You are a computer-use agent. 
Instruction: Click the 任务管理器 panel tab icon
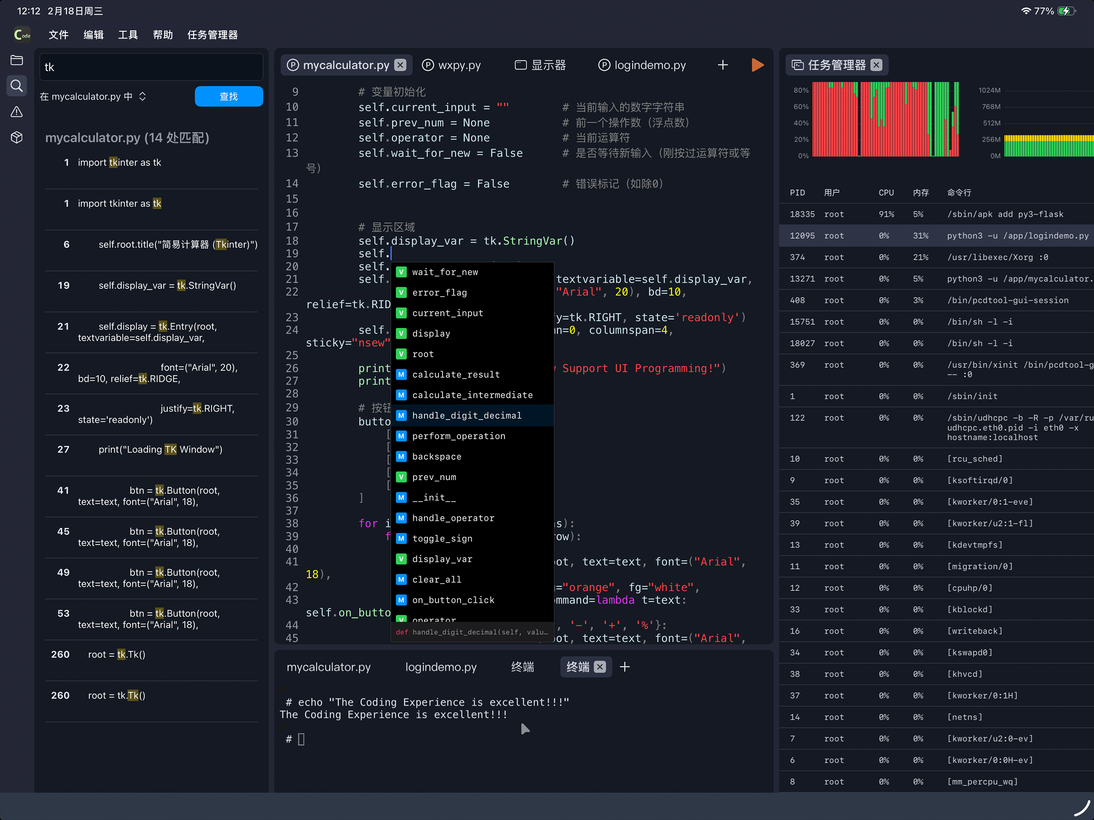click(x=797, y=65)
